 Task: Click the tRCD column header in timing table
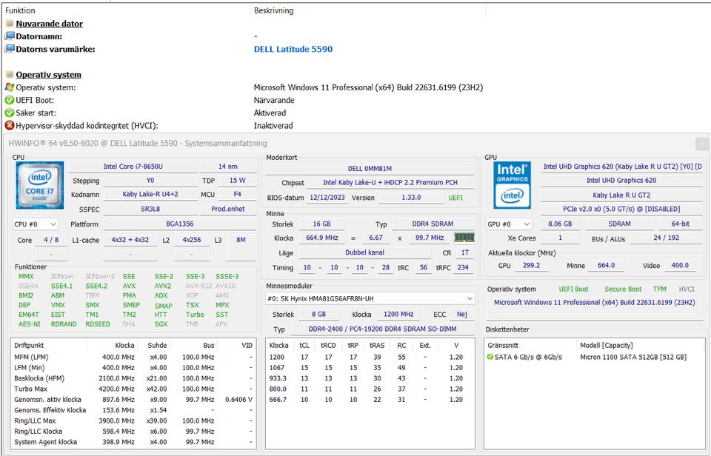click(328, 346)
